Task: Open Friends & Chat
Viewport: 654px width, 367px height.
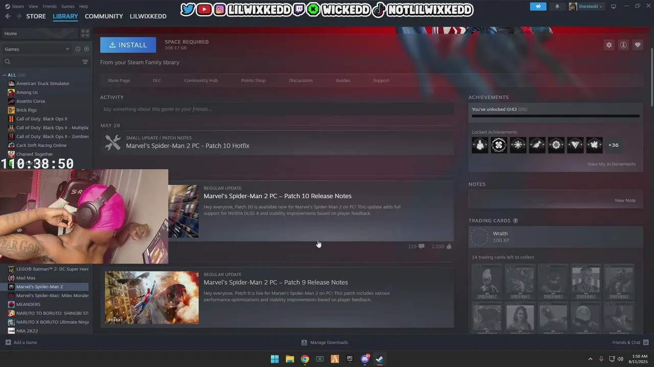Action: [630, 343]
